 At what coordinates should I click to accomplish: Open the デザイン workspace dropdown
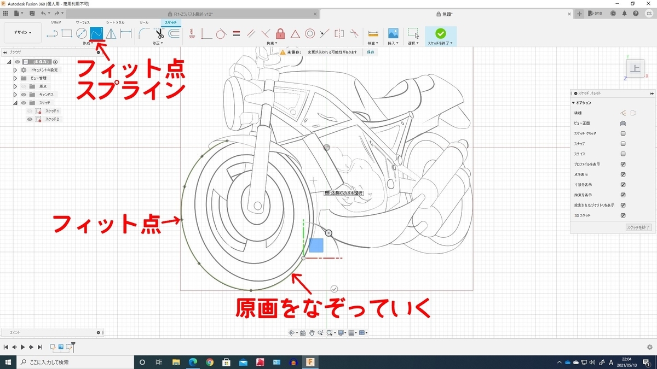[22, 33]
